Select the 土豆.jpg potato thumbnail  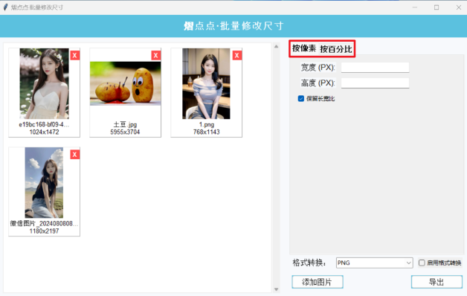[125, 83]
